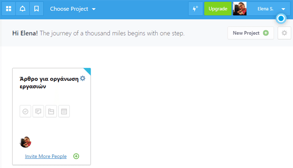Open the project's calendar icon
Image resolution: width=293 pixels, height=168 pixels.
(64, 111)
